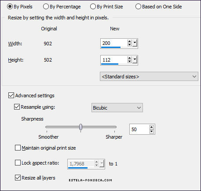Viewport: 201px width, 191px height.
Task: Select the By Print Size option
Action: click(x=93, y=7)
